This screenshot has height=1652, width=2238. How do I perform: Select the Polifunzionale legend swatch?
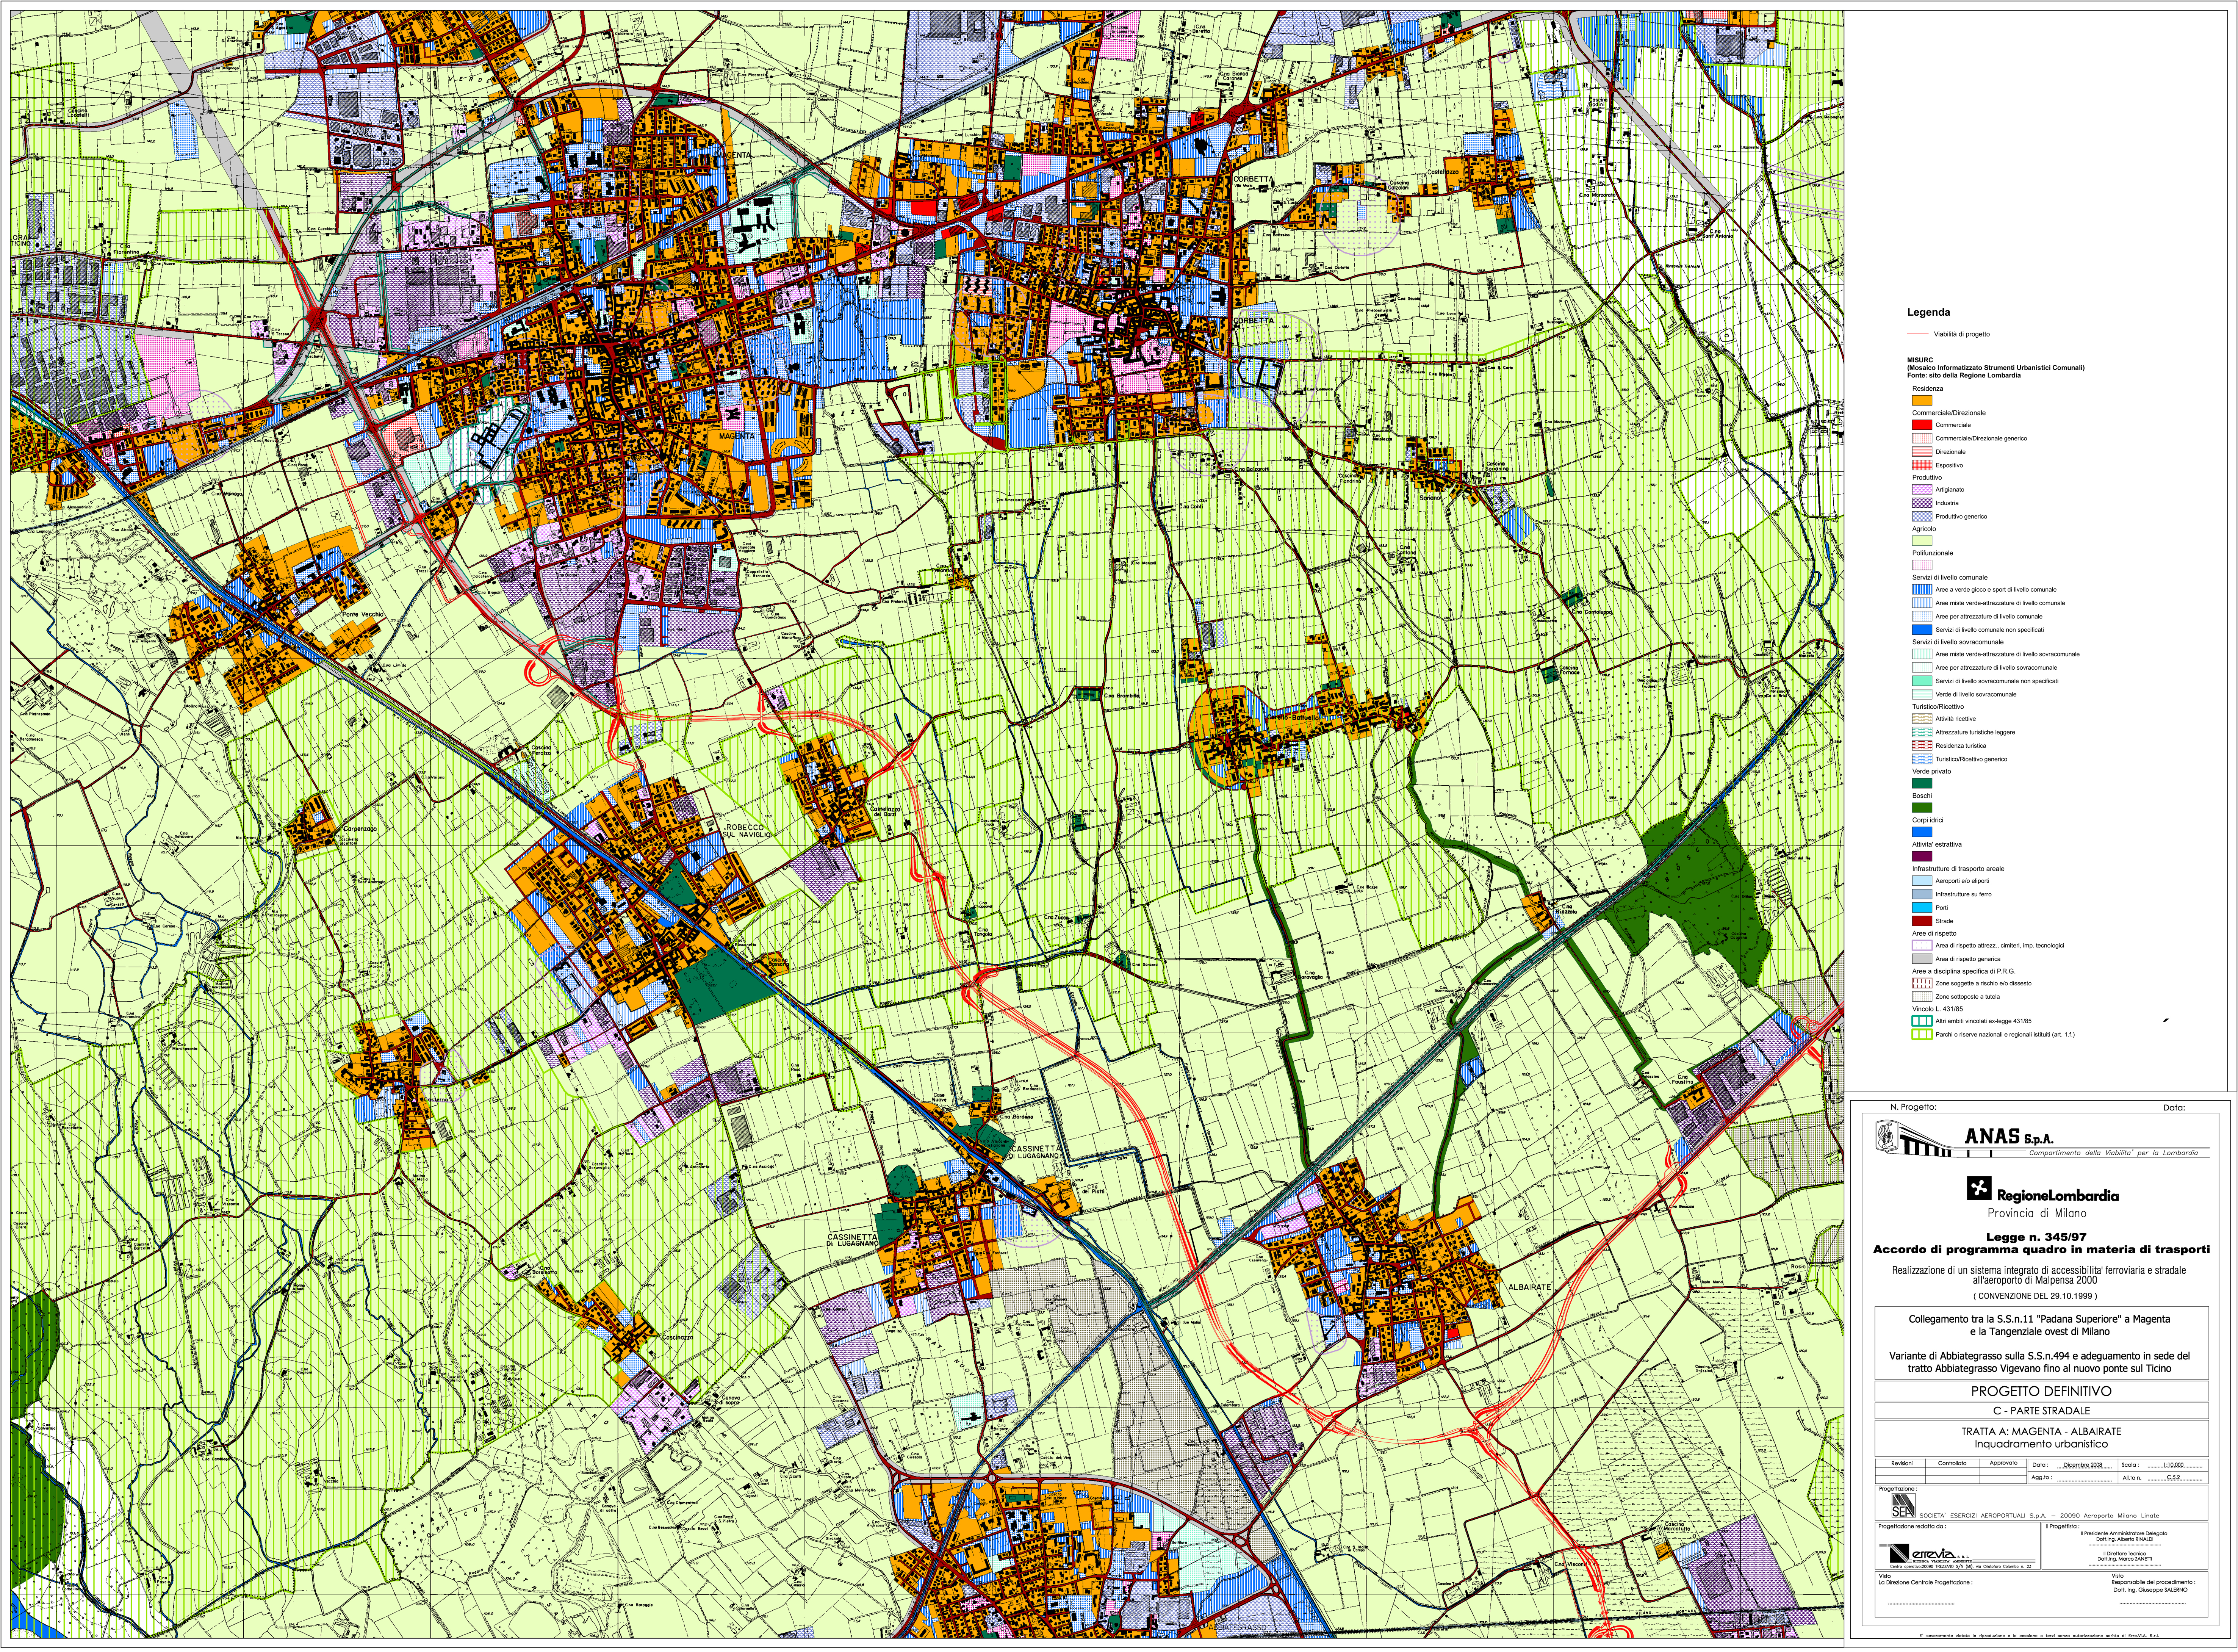pos(1922,565)
